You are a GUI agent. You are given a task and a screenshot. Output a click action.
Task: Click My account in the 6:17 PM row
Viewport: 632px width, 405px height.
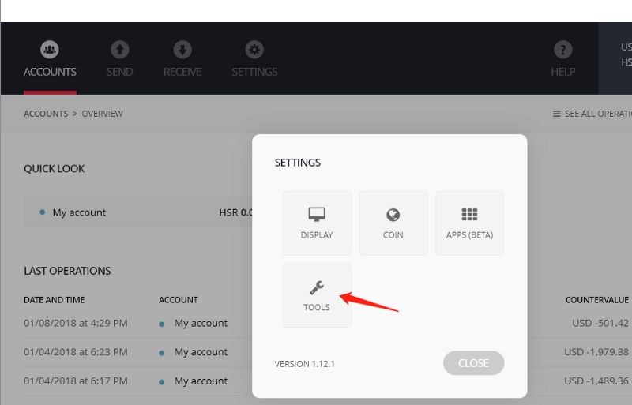tap(201, 381)
